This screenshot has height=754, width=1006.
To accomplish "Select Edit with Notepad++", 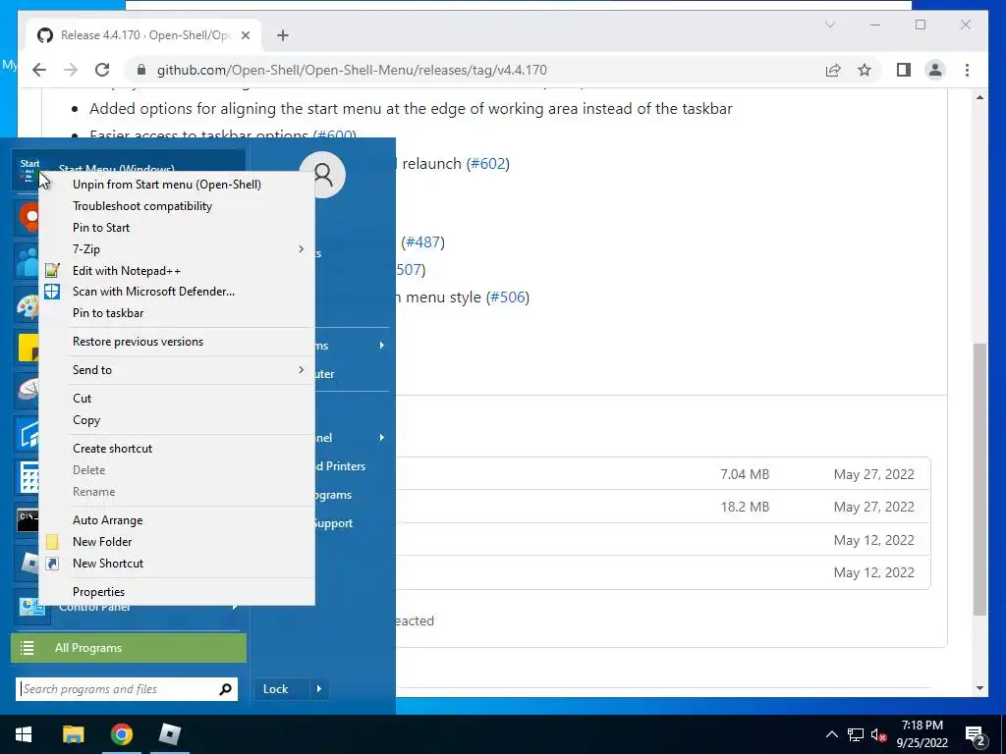I will point(127,271).
